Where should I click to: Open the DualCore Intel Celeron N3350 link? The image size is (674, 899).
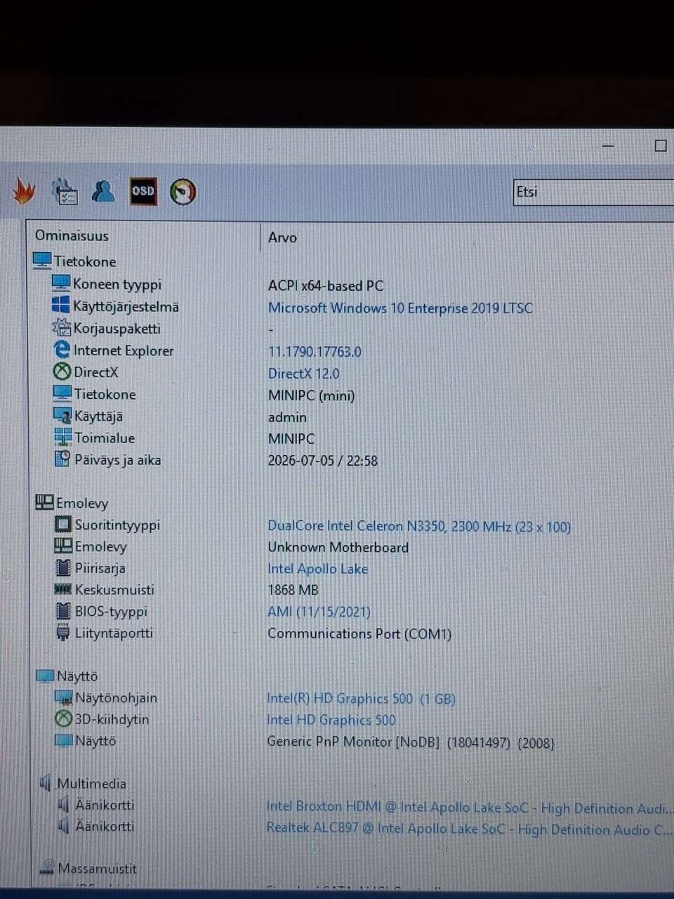pos(419,526)
